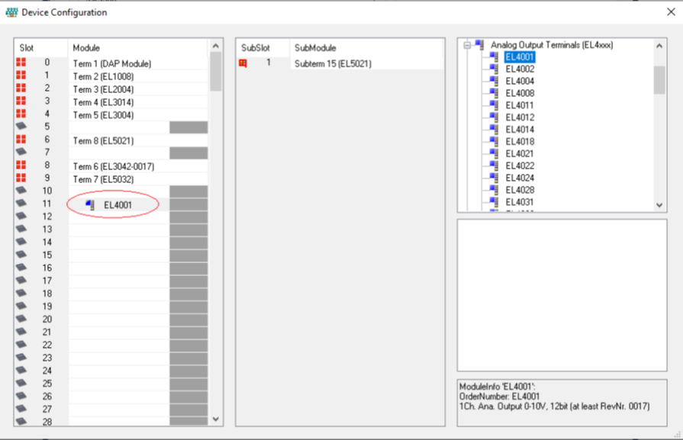683x440 pixels.
Task: Click the terminal tree scrollbar up arrow
Action: pos(659,44)
